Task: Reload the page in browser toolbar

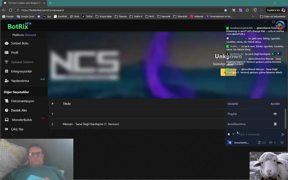Action: [10, 10]
